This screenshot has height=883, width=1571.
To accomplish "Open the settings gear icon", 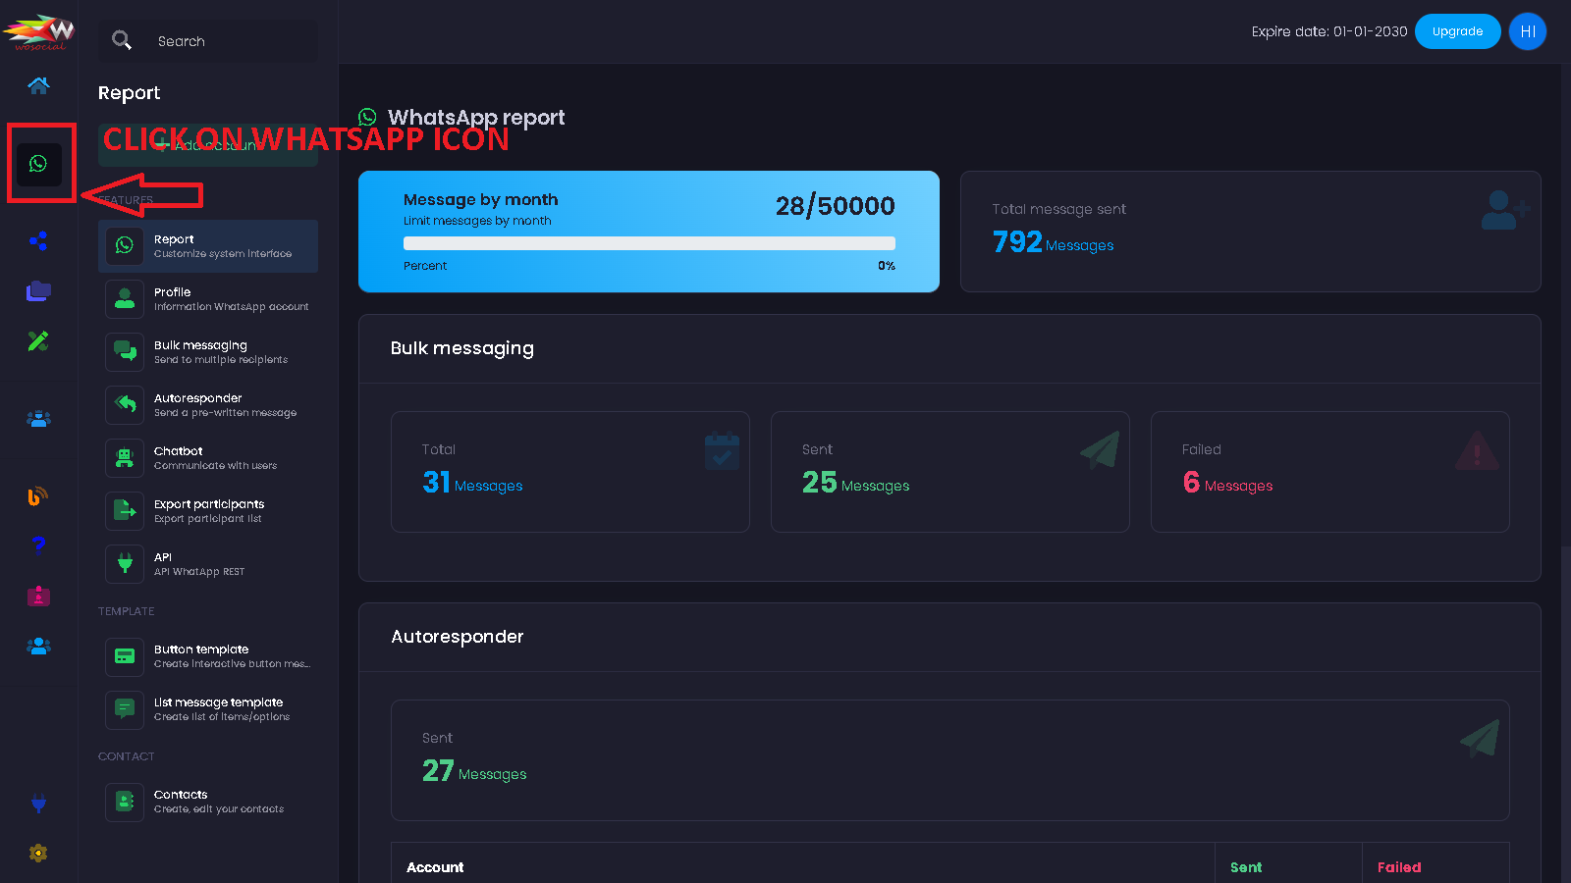I will [x=38, y=853].
